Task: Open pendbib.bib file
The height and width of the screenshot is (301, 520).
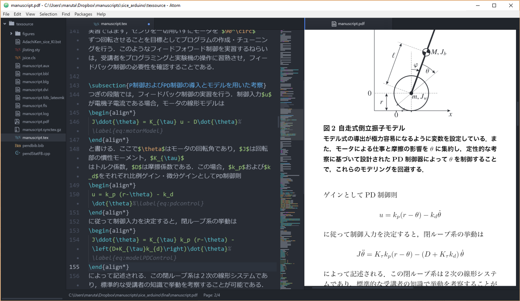Action: (33, 145)
